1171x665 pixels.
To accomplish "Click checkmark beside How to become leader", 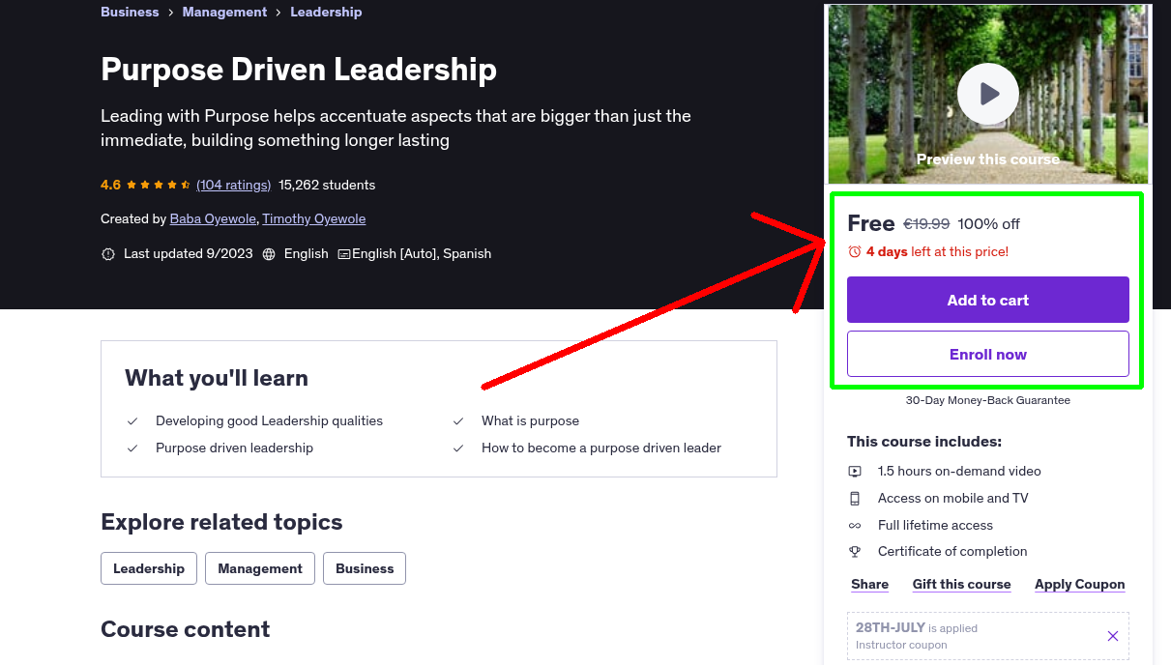I will coord(458,448).
